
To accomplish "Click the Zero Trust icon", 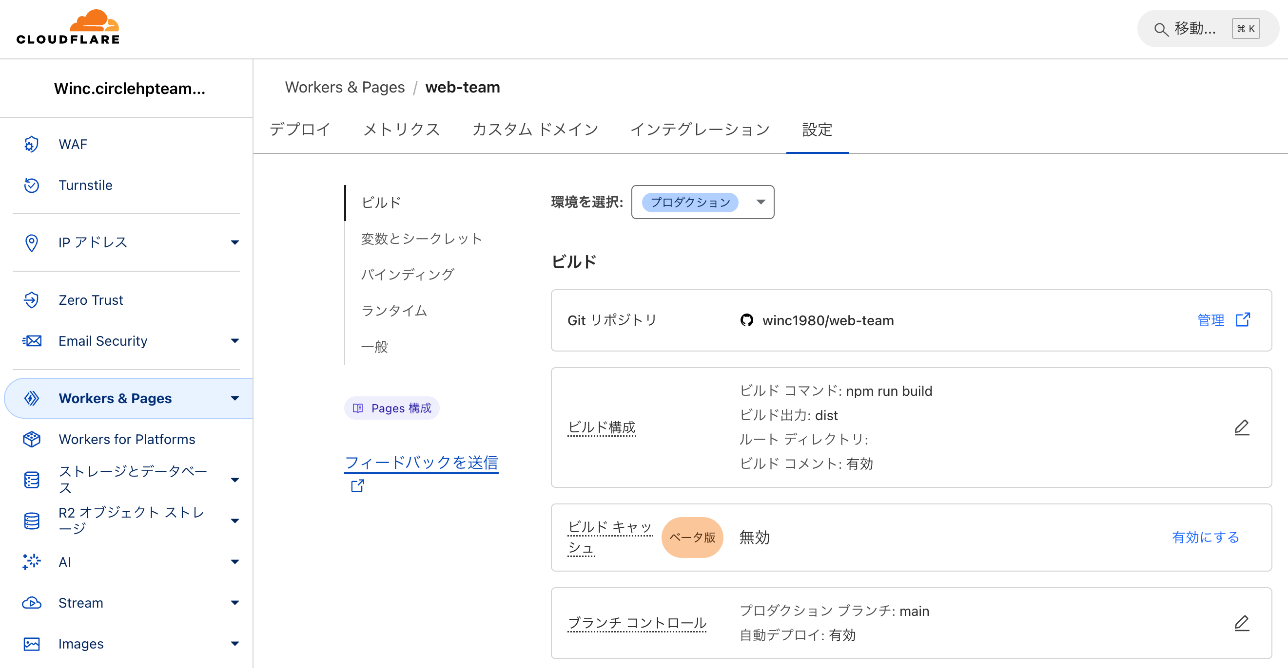I will point(32,300).
